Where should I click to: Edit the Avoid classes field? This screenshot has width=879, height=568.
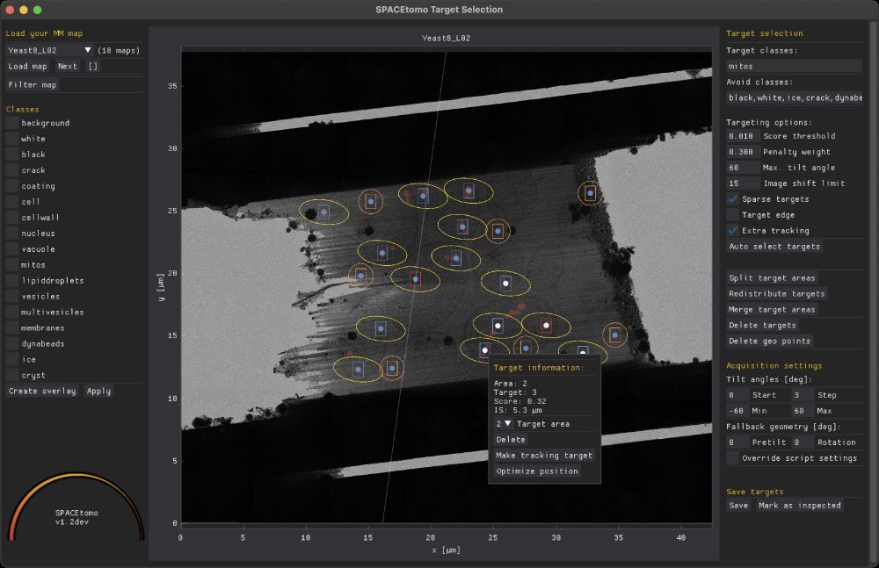794,97
